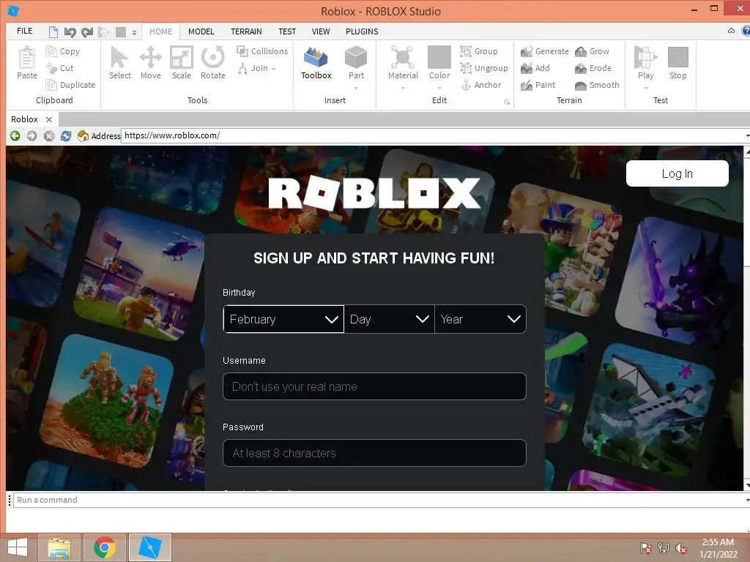Open Google Chrome from taskbar

105,547
